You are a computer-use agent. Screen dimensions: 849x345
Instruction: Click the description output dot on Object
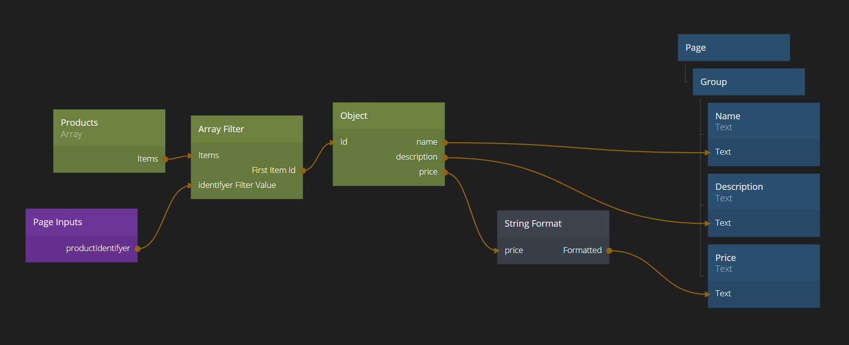click(x=445, y=158)
